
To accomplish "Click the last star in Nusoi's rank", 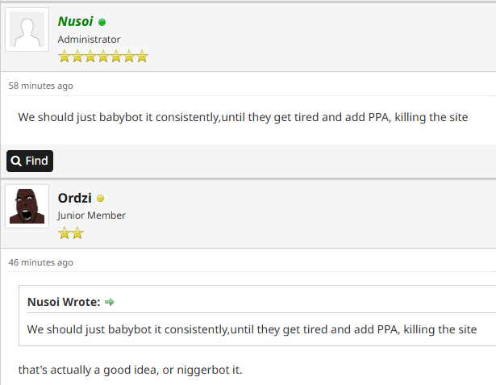I will tap(142, 56).
